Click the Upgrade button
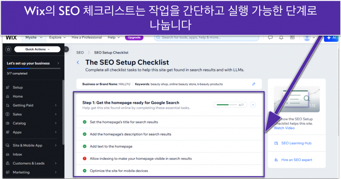The image size is (341, 179). (134, 38)
